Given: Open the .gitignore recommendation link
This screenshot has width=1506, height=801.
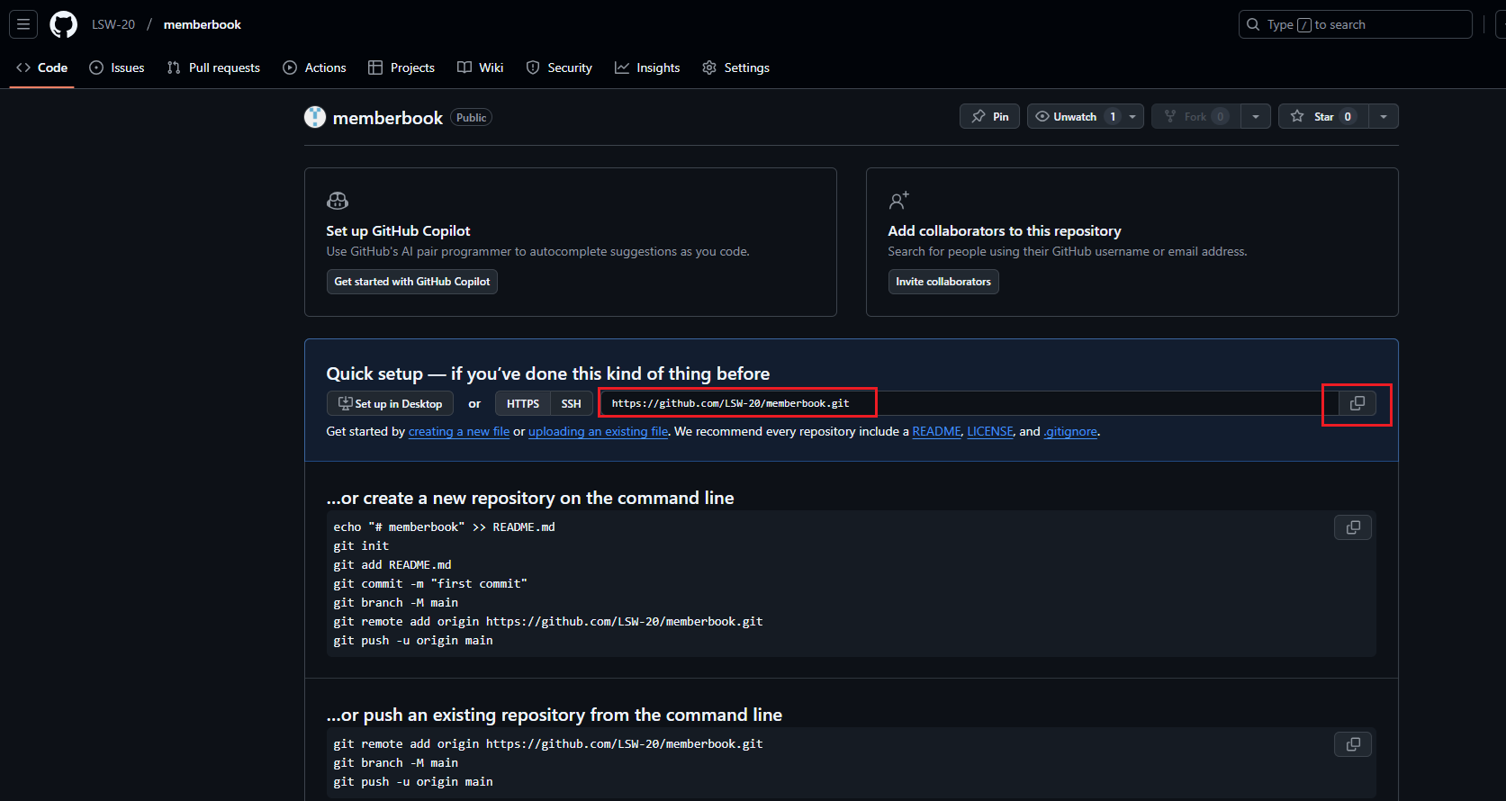Looking at the screenshot, I should pos(1070,431).
